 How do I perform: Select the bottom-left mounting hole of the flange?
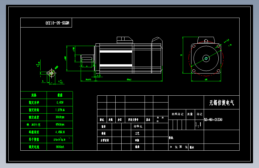pos(194,71)
